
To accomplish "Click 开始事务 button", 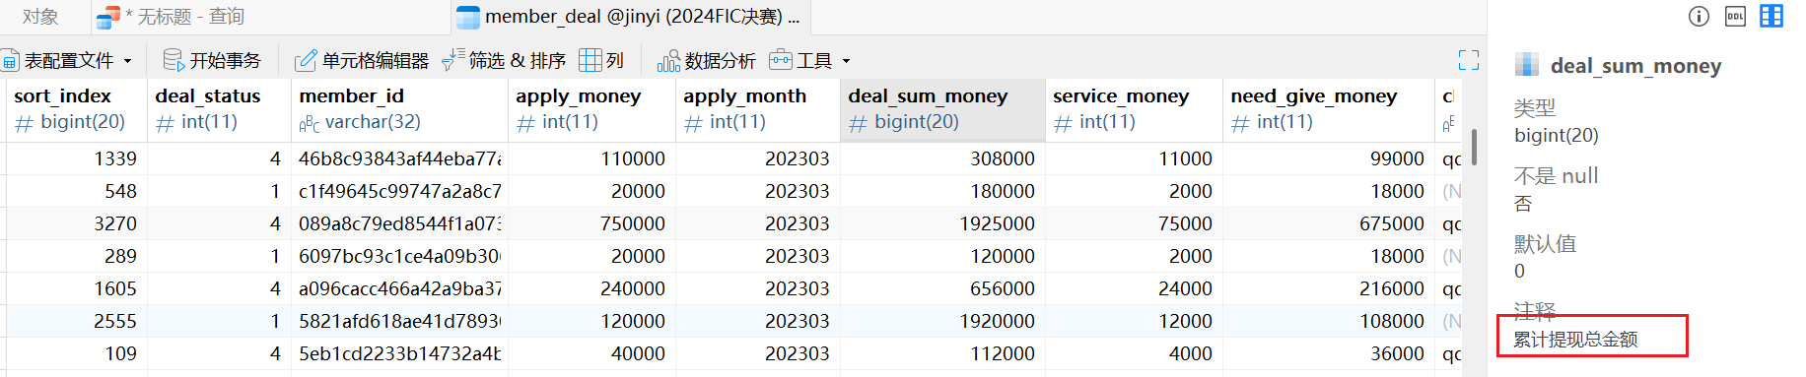I will point(212,61).
